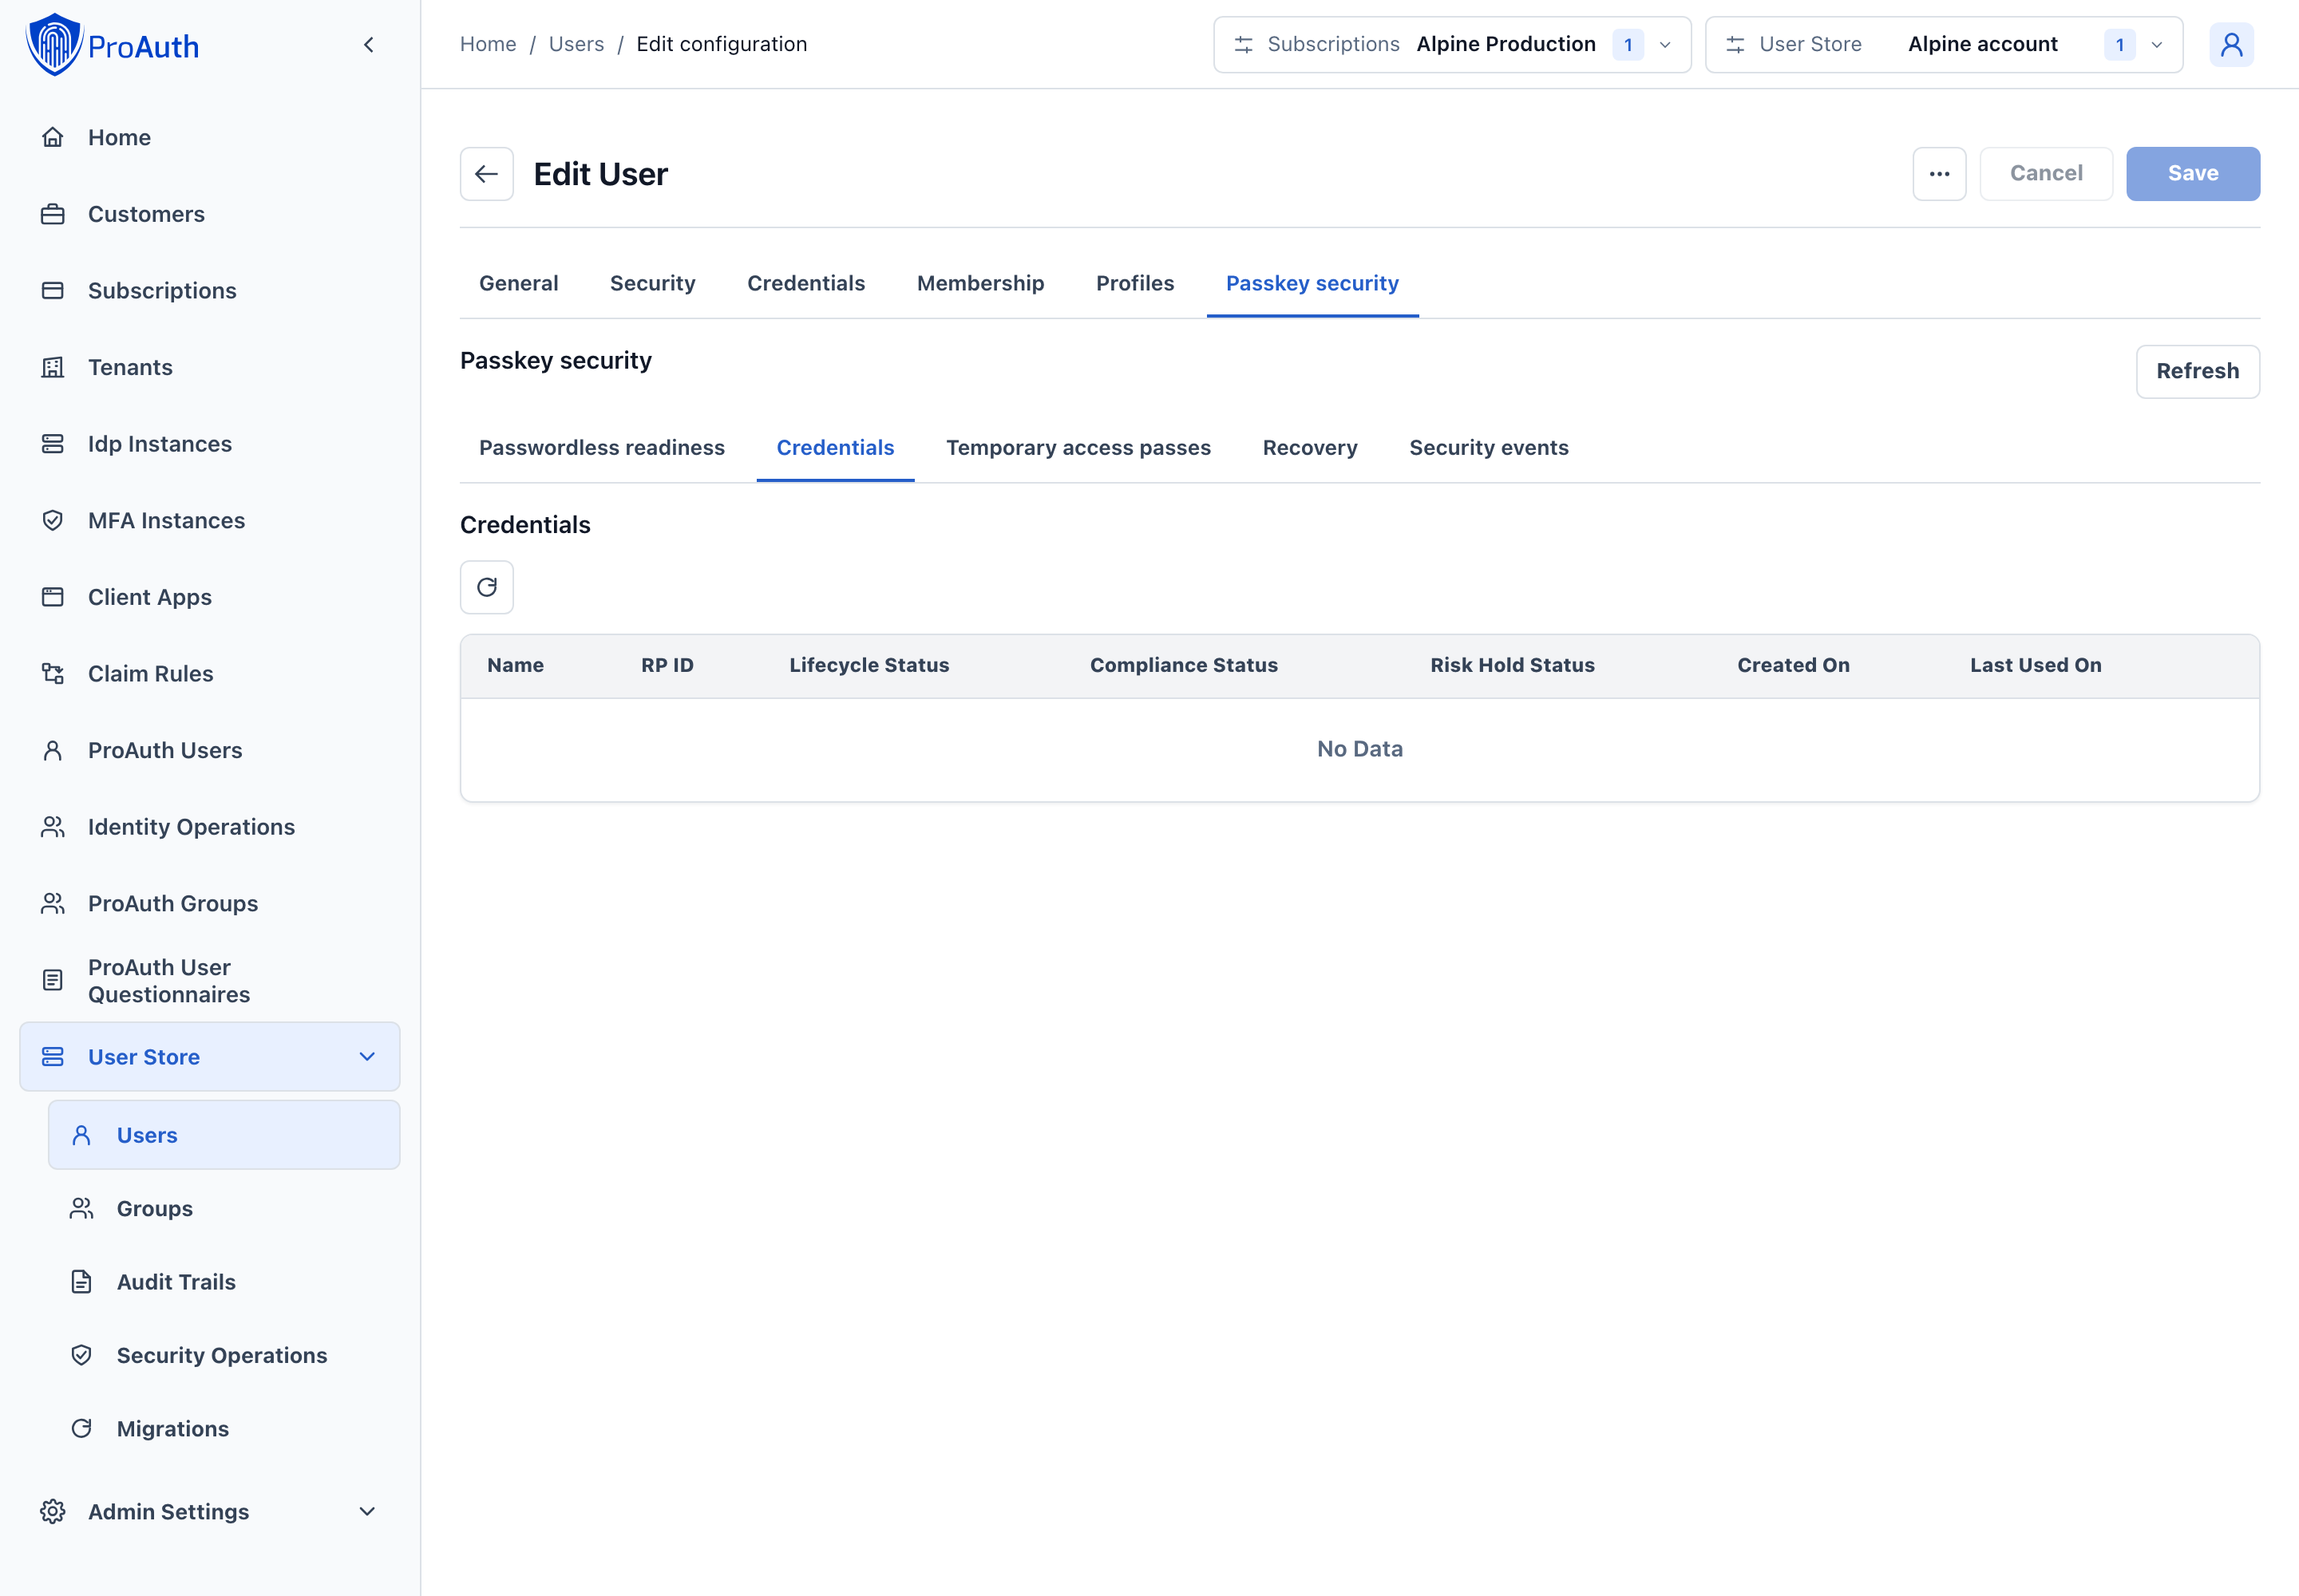Open the Subscriptions Alpine Production dropdown

coord(1451,45)
